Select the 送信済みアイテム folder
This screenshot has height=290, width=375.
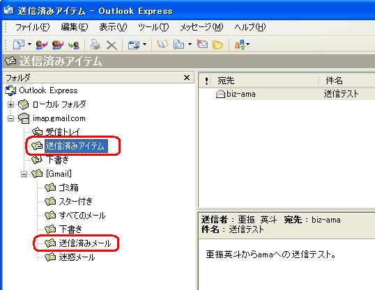coord(76,146)
